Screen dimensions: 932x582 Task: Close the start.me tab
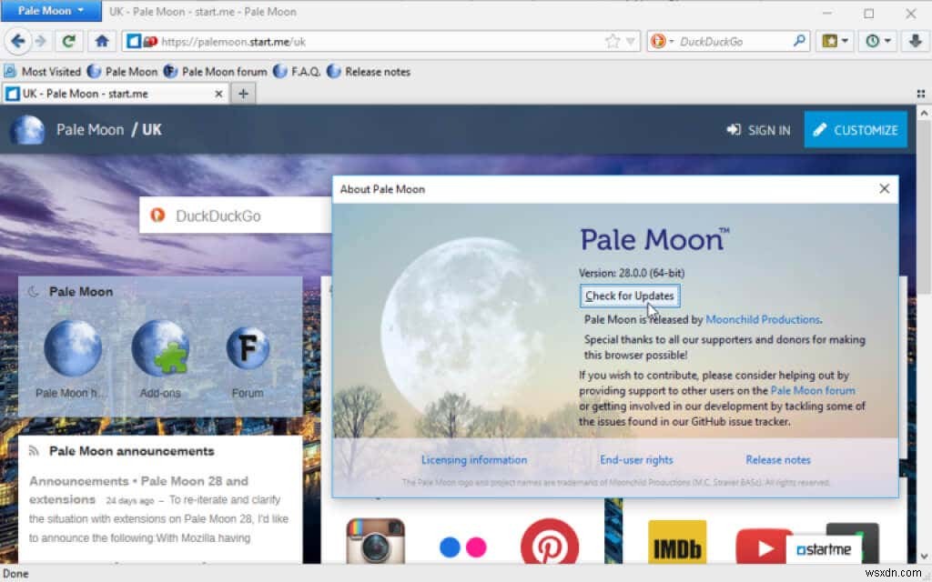point(218,94)
